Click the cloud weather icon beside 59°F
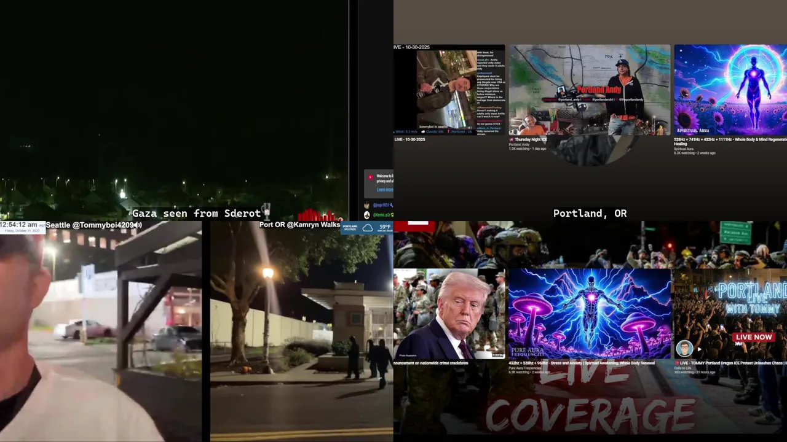 click(x=368, y=228)
